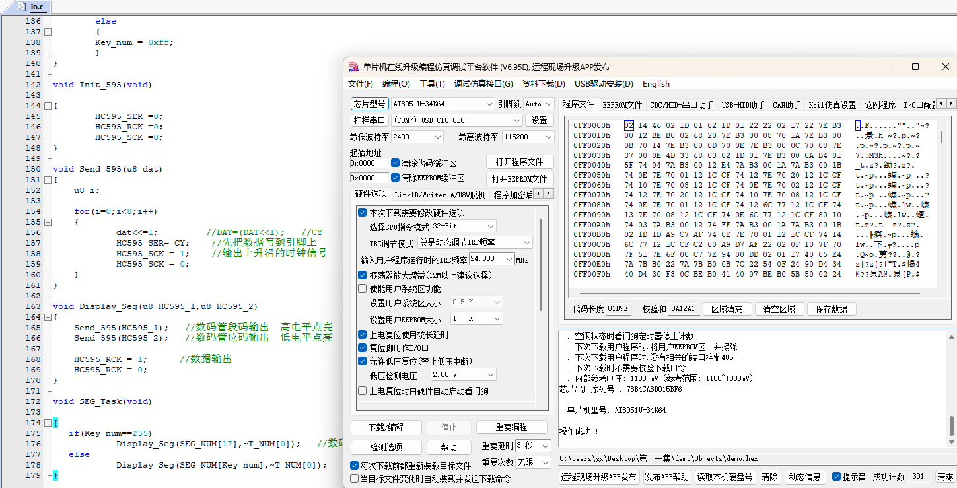Open the 重复延时 3 秒 dropdown
This screenshot has width=957, height=488.
tap(533, 446)
